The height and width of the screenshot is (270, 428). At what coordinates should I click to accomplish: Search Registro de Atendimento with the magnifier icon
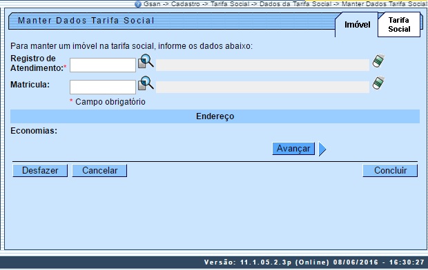146,61
